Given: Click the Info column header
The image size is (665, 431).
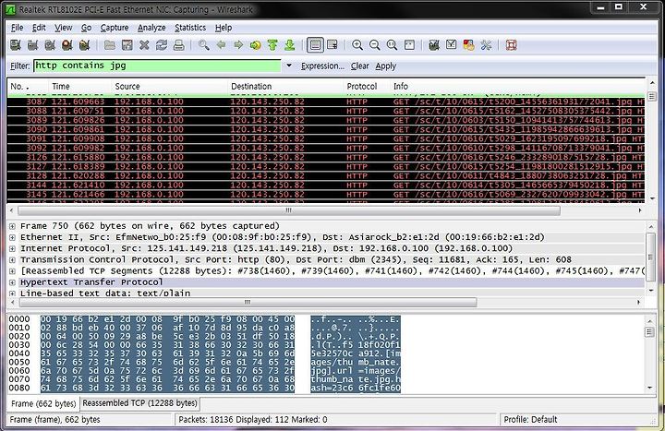Looking at the screenshot, I should tap(517, 86).
